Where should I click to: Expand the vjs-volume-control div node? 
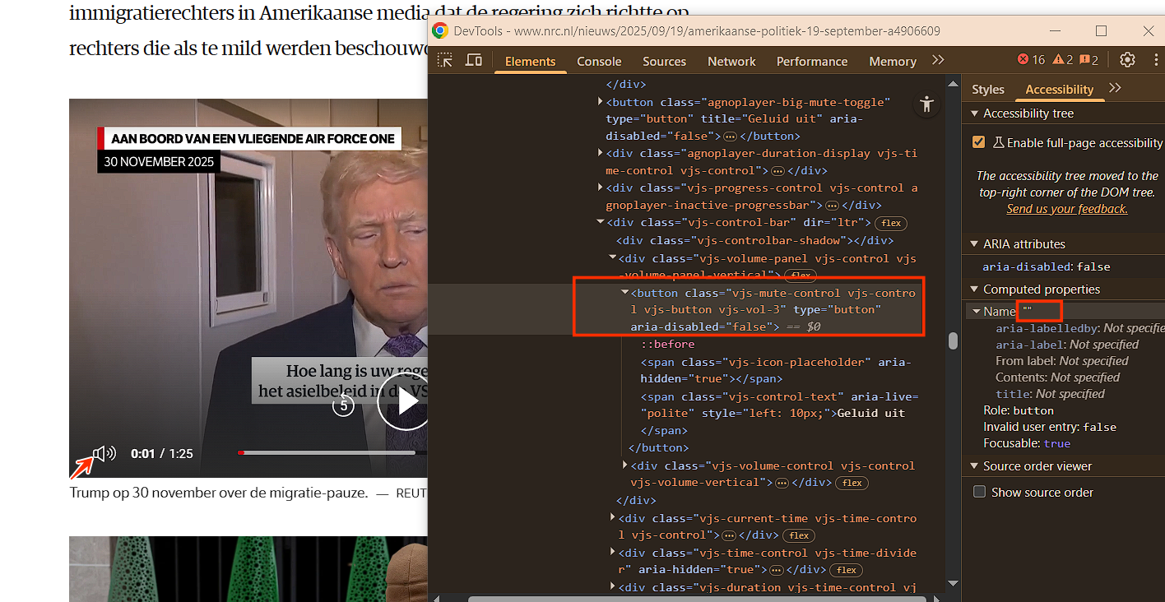624,465
